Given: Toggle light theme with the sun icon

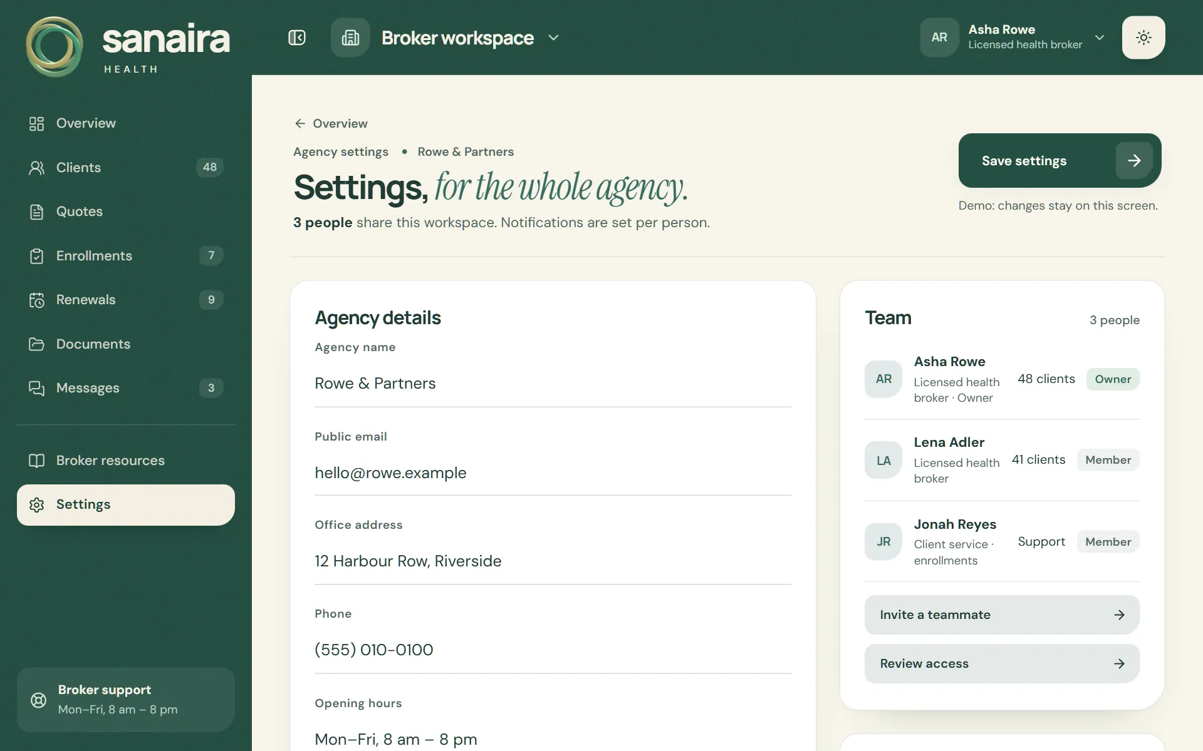Looking at the screenshot, I should [1143, 38].
